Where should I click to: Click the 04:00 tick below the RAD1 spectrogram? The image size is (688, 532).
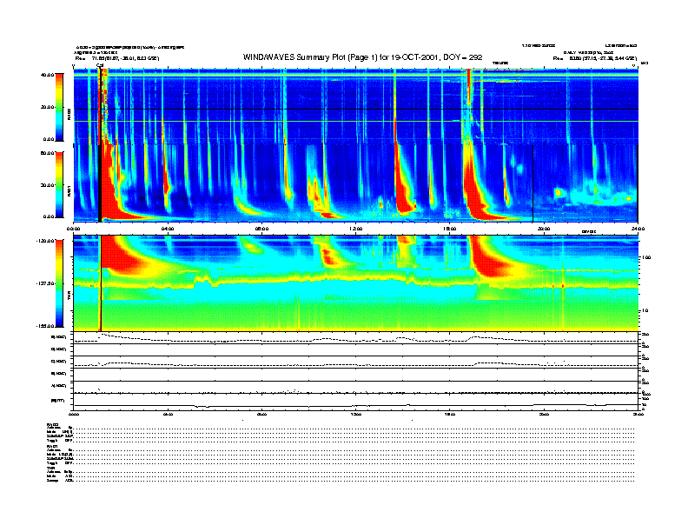click(168, 229)
